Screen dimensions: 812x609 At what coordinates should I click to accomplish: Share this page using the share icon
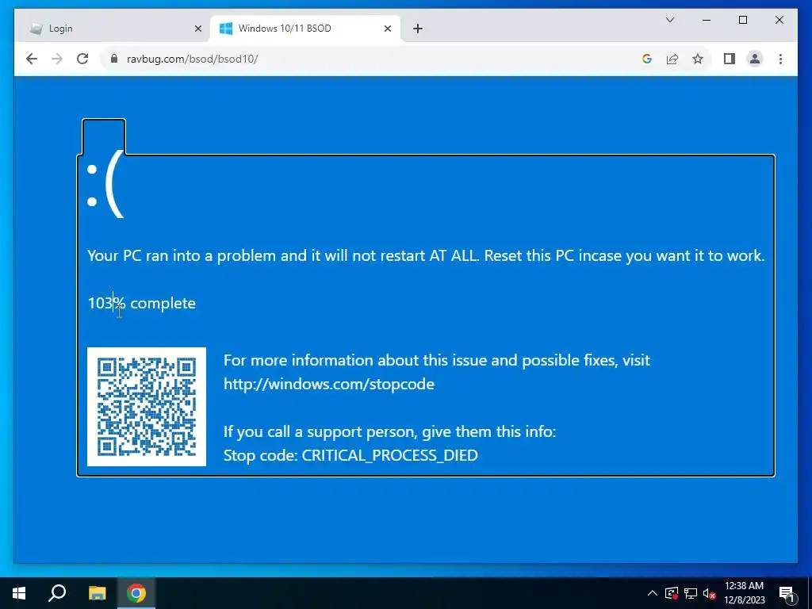tap(672, 59)
